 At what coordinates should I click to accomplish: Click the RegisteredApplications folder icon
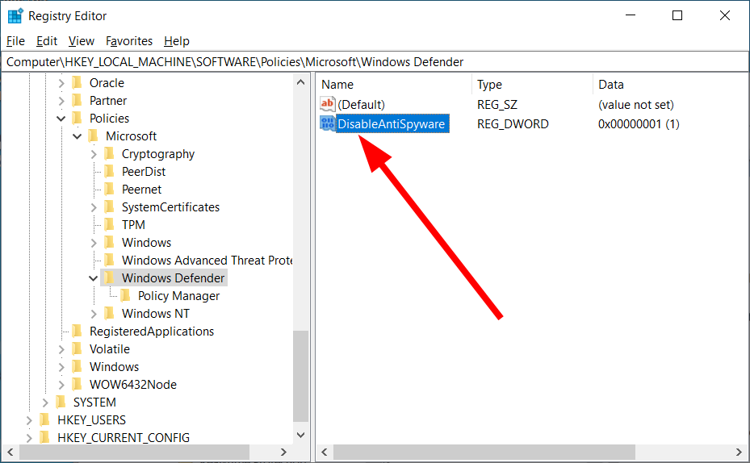tap(77, 332)
